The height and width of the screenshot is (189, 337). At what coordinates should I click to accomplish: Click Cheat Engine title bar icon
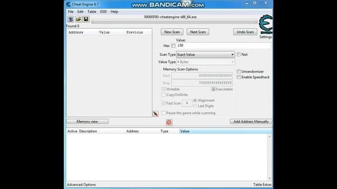coord(68,4)
